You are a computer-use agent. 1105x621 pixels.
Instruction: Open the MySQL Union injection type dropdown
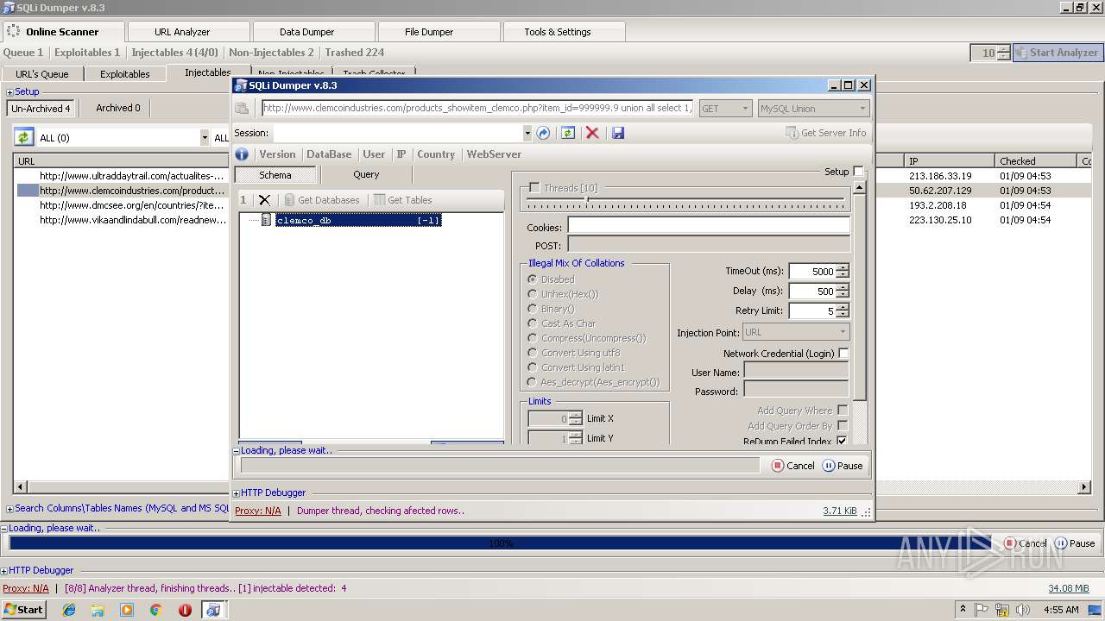(812, 109)
